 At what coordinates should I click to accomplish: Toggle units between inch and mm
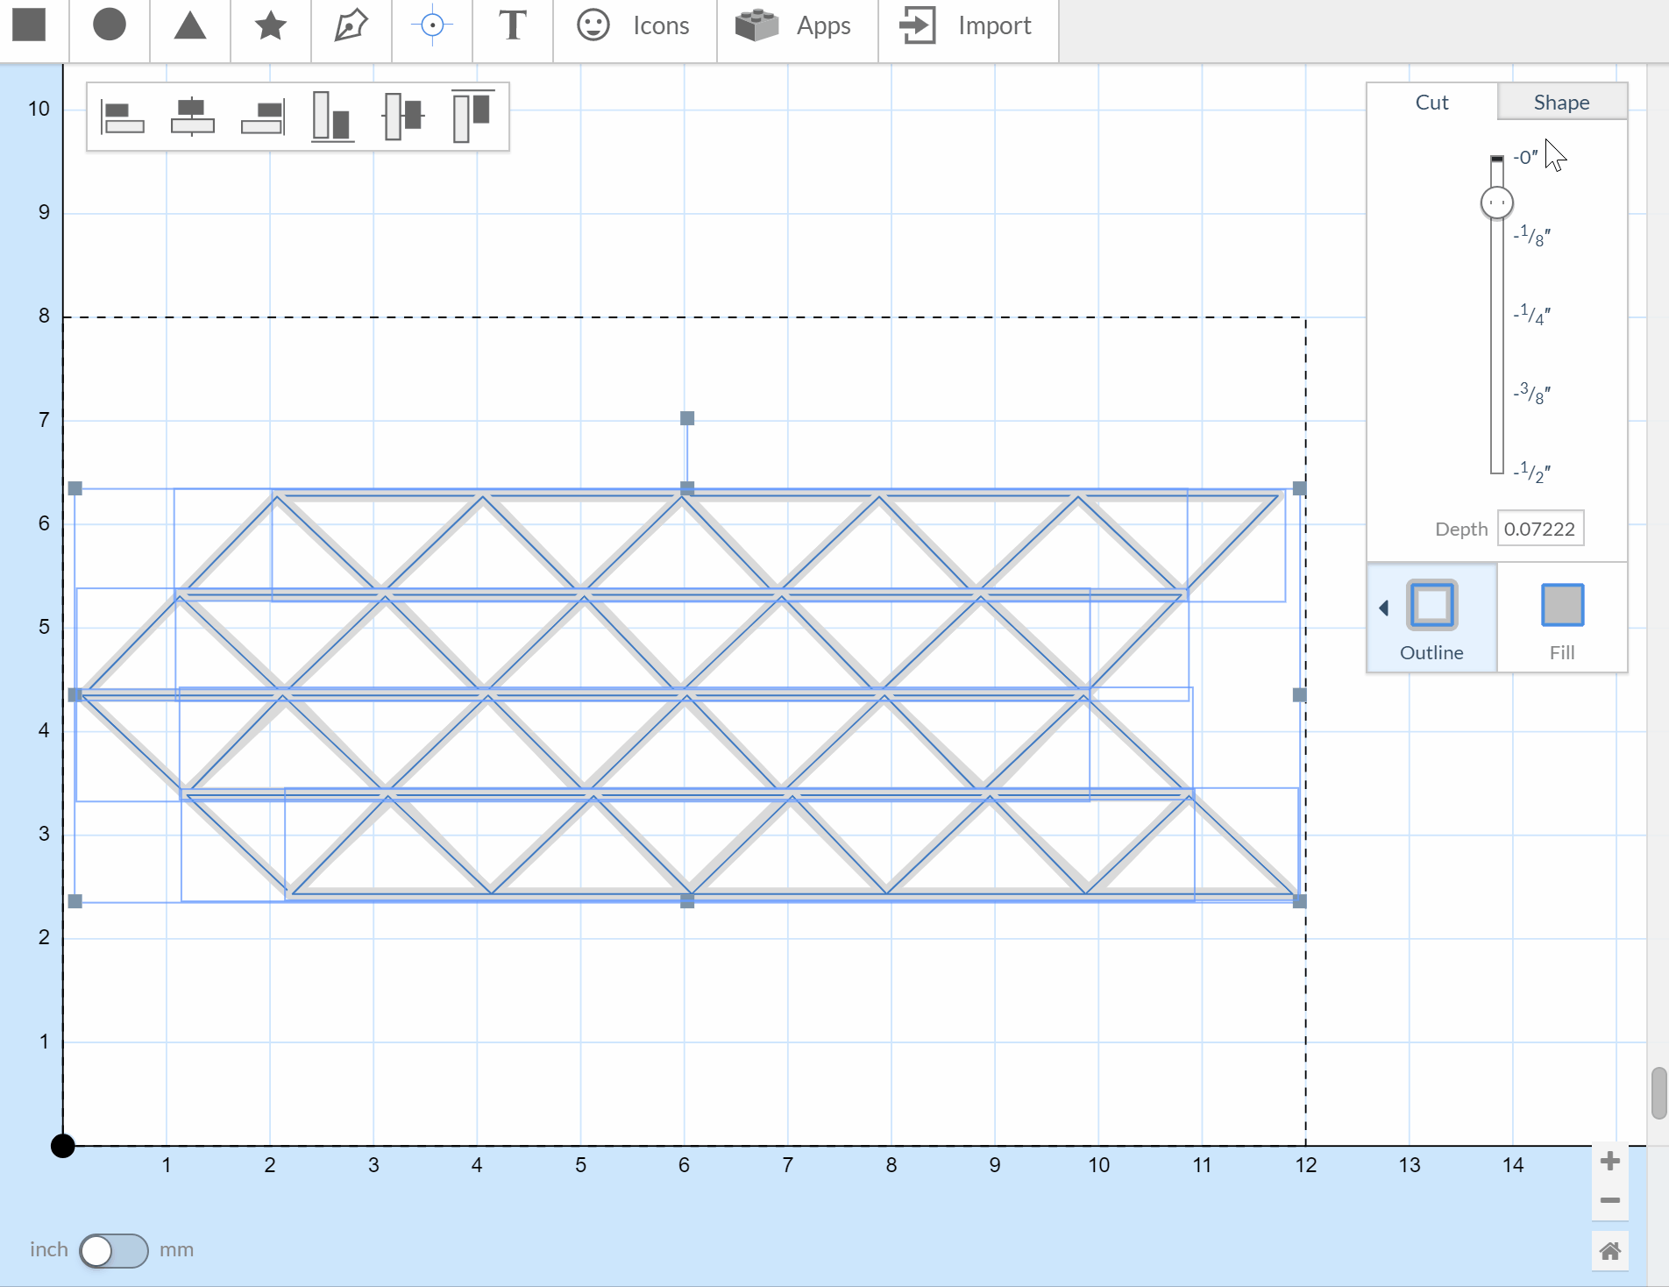point(113,1250)
